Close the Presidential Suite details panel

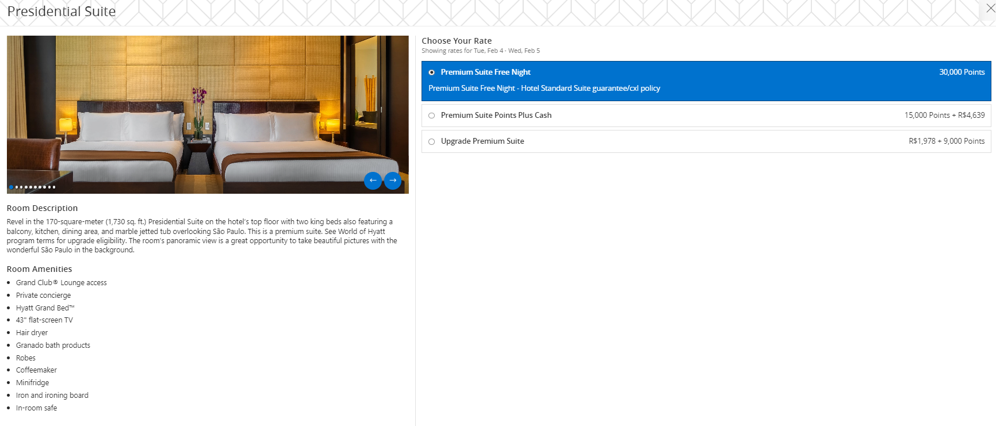(990, 8)
